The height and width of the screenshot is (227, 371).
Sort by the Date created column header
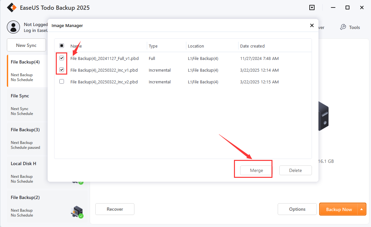pyautogui.click(x=252, y=46)
